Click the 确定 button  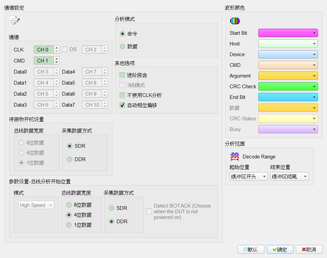pyautogui.click(x=280, y=249)
